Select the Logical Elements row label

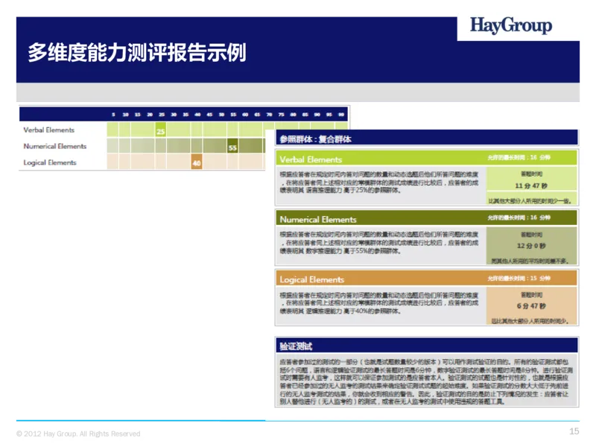51,162
